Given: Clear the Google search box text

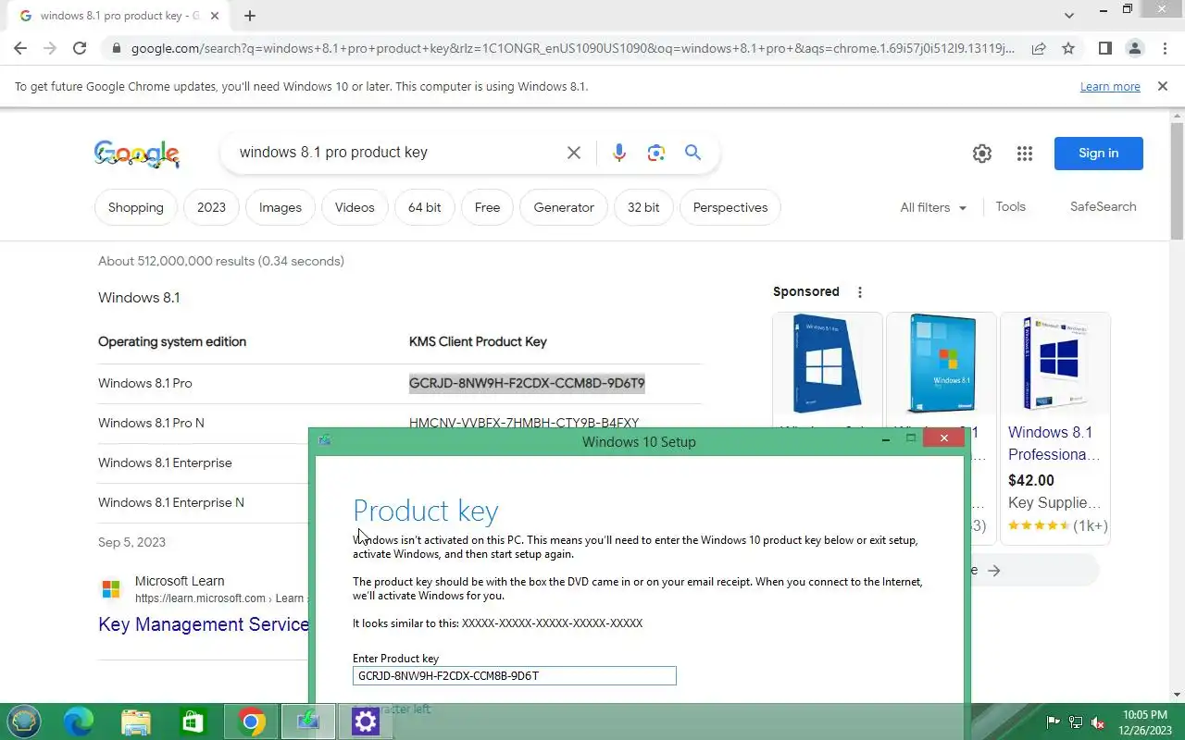Looking at the screenshot, I should 574,153.
